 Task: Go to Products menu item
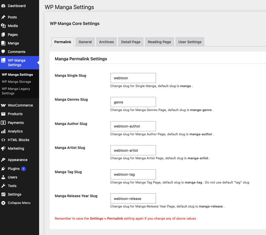coord(19,114)
